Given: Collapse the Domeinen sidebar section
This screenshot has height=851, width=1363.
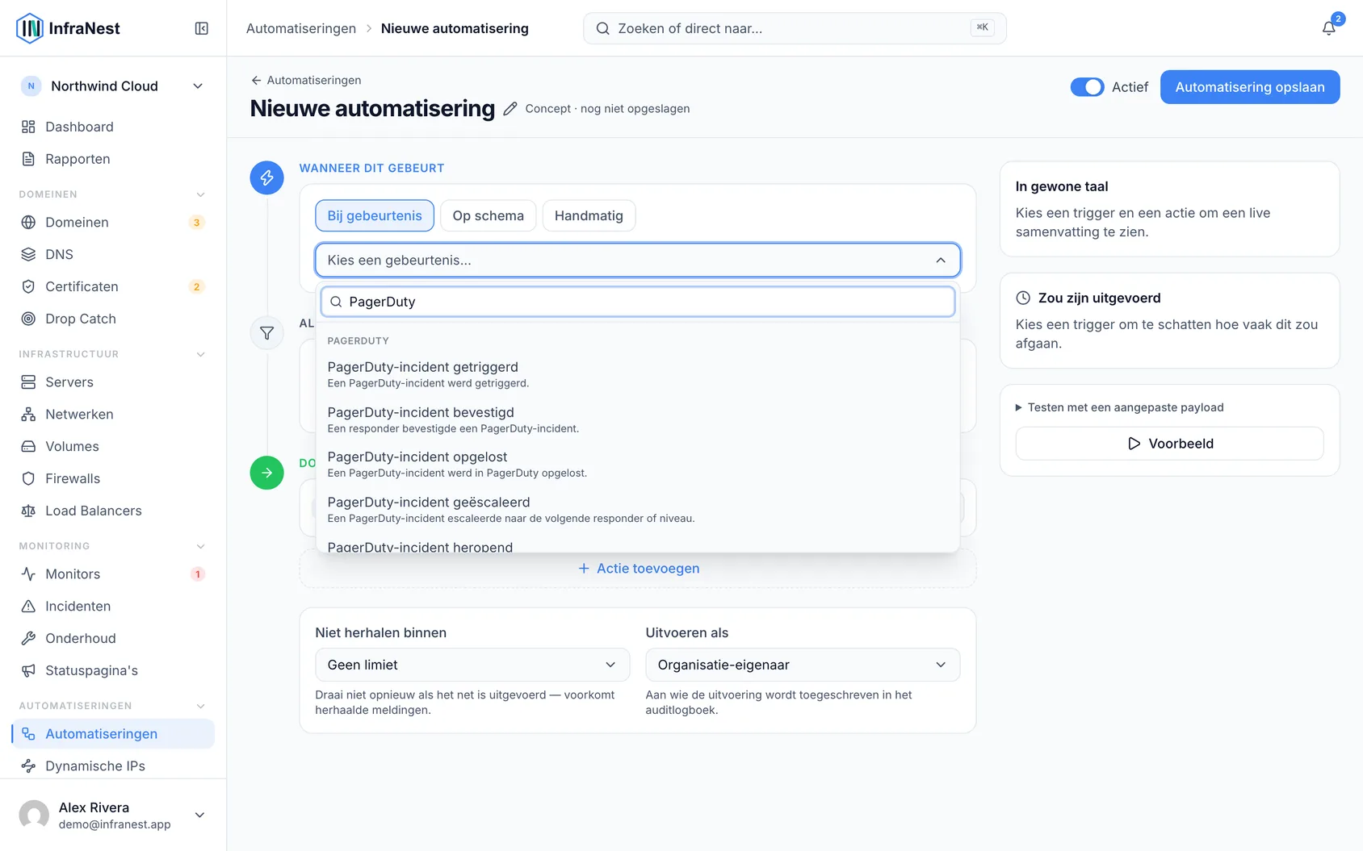Looking at the screenshot, I should (x=200, y=194).
